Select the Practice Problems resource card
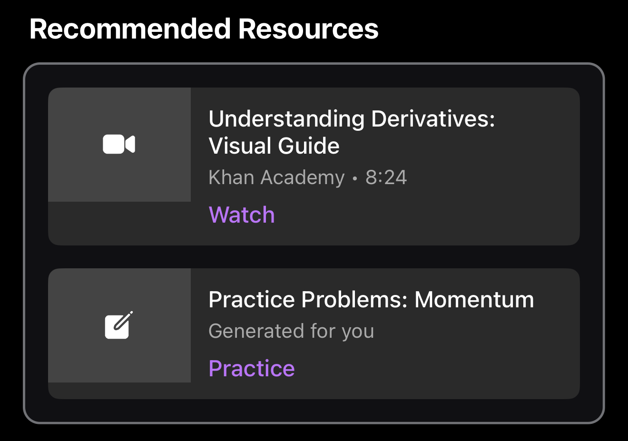The width and height of the screenshot is (628, 441). tap(314, 333)
